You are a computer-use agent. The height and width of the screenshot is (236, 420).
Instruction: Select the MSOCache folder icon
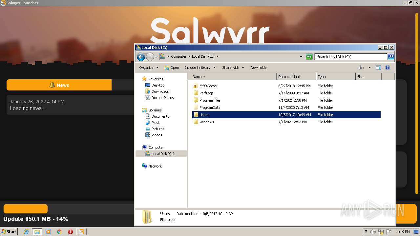click(x=196, y=86)
